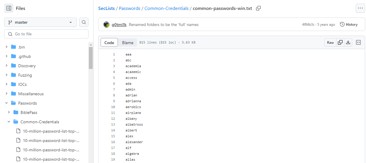Viewport: 366px width, 163px height.
Task: Collapse the Passwords folder
Action: 6,103
